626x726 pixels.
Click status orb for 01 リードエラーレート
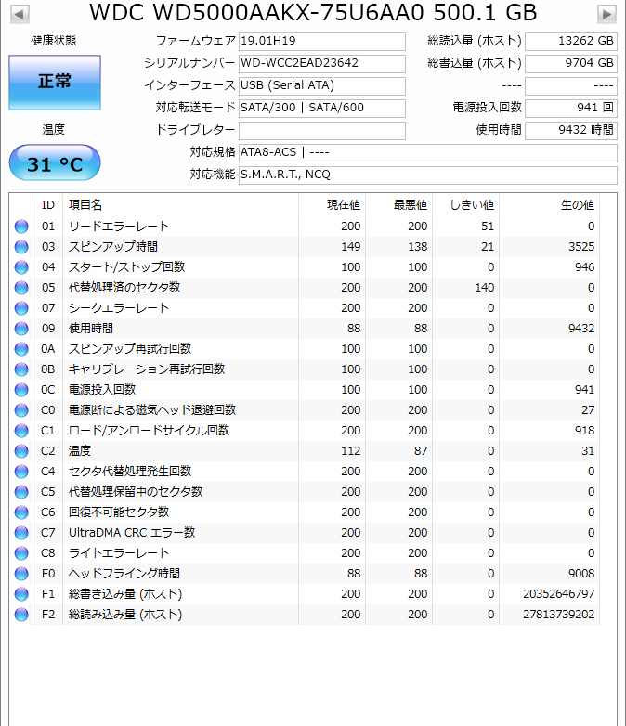point(21,227)
